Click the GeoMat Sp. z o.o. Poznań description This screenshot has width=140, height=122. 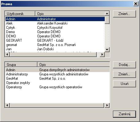pos(56,45)
